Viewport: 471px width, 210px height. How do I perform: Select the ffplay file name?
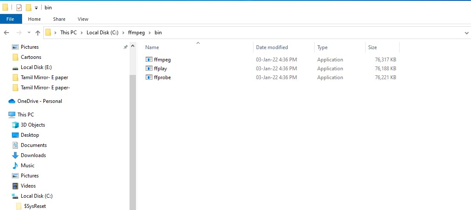pos(161,69)
